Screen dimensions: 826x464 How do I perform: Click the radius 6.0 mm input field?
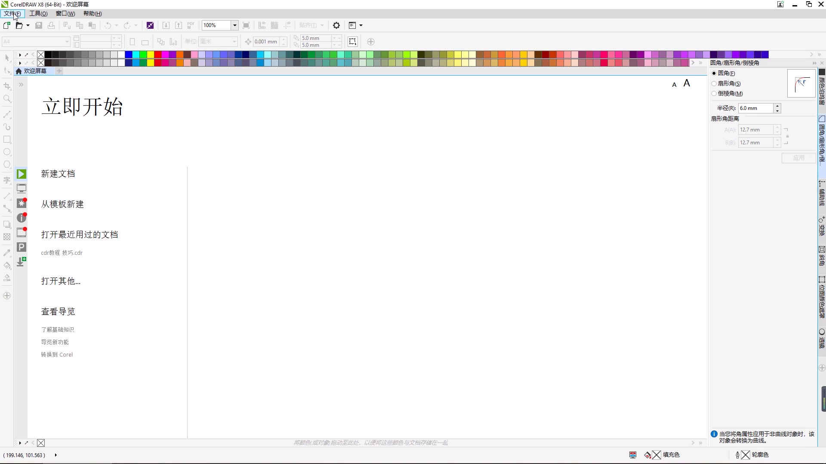(756, 108)
